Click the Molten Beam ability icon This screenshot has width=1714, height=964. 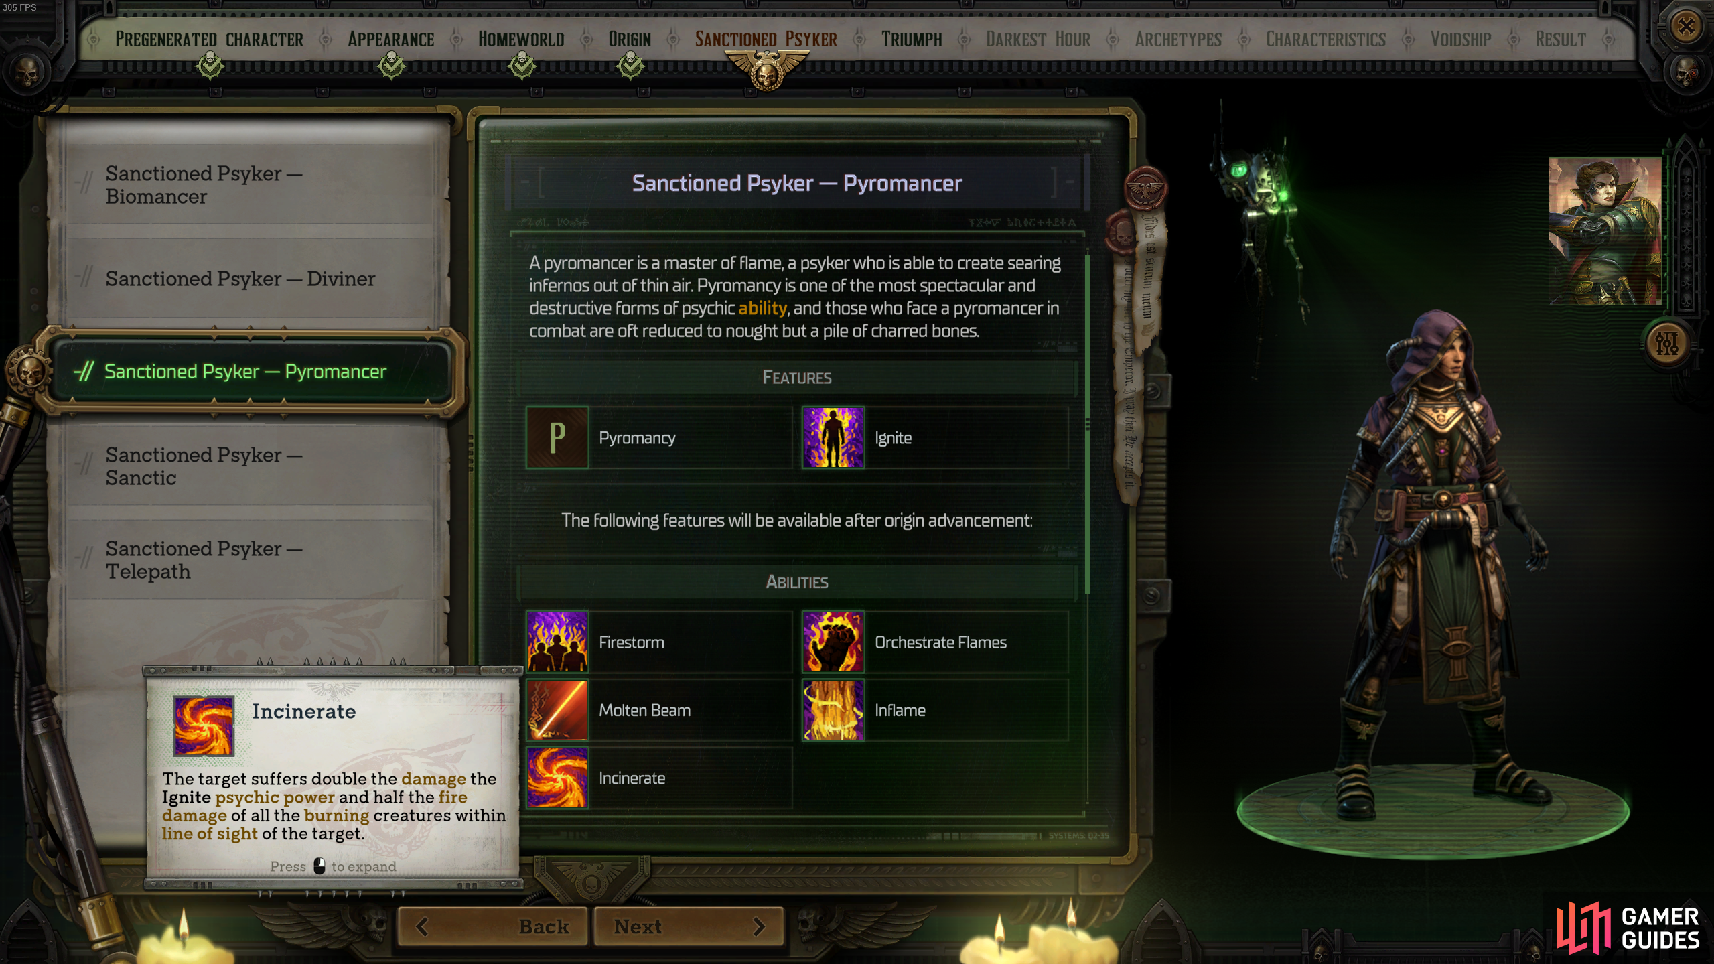pos(557,710)
